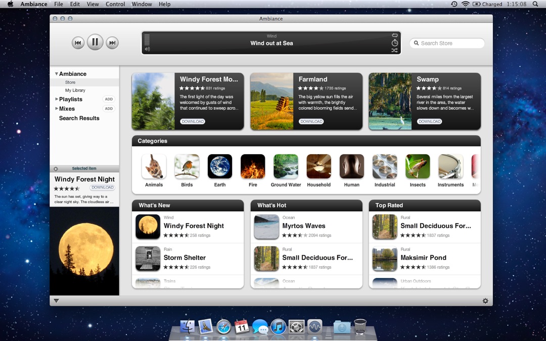
Task: Click Small Deciduous Forest icon in What's Hot
Action: coord(266,259)
